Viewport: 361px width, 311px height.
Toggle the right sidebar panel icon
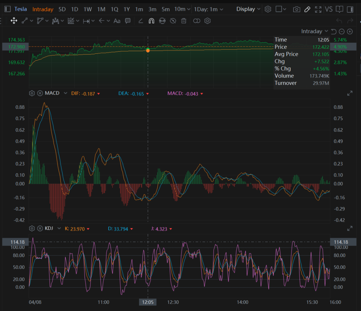pyautogui.click(x=350, y=9)
